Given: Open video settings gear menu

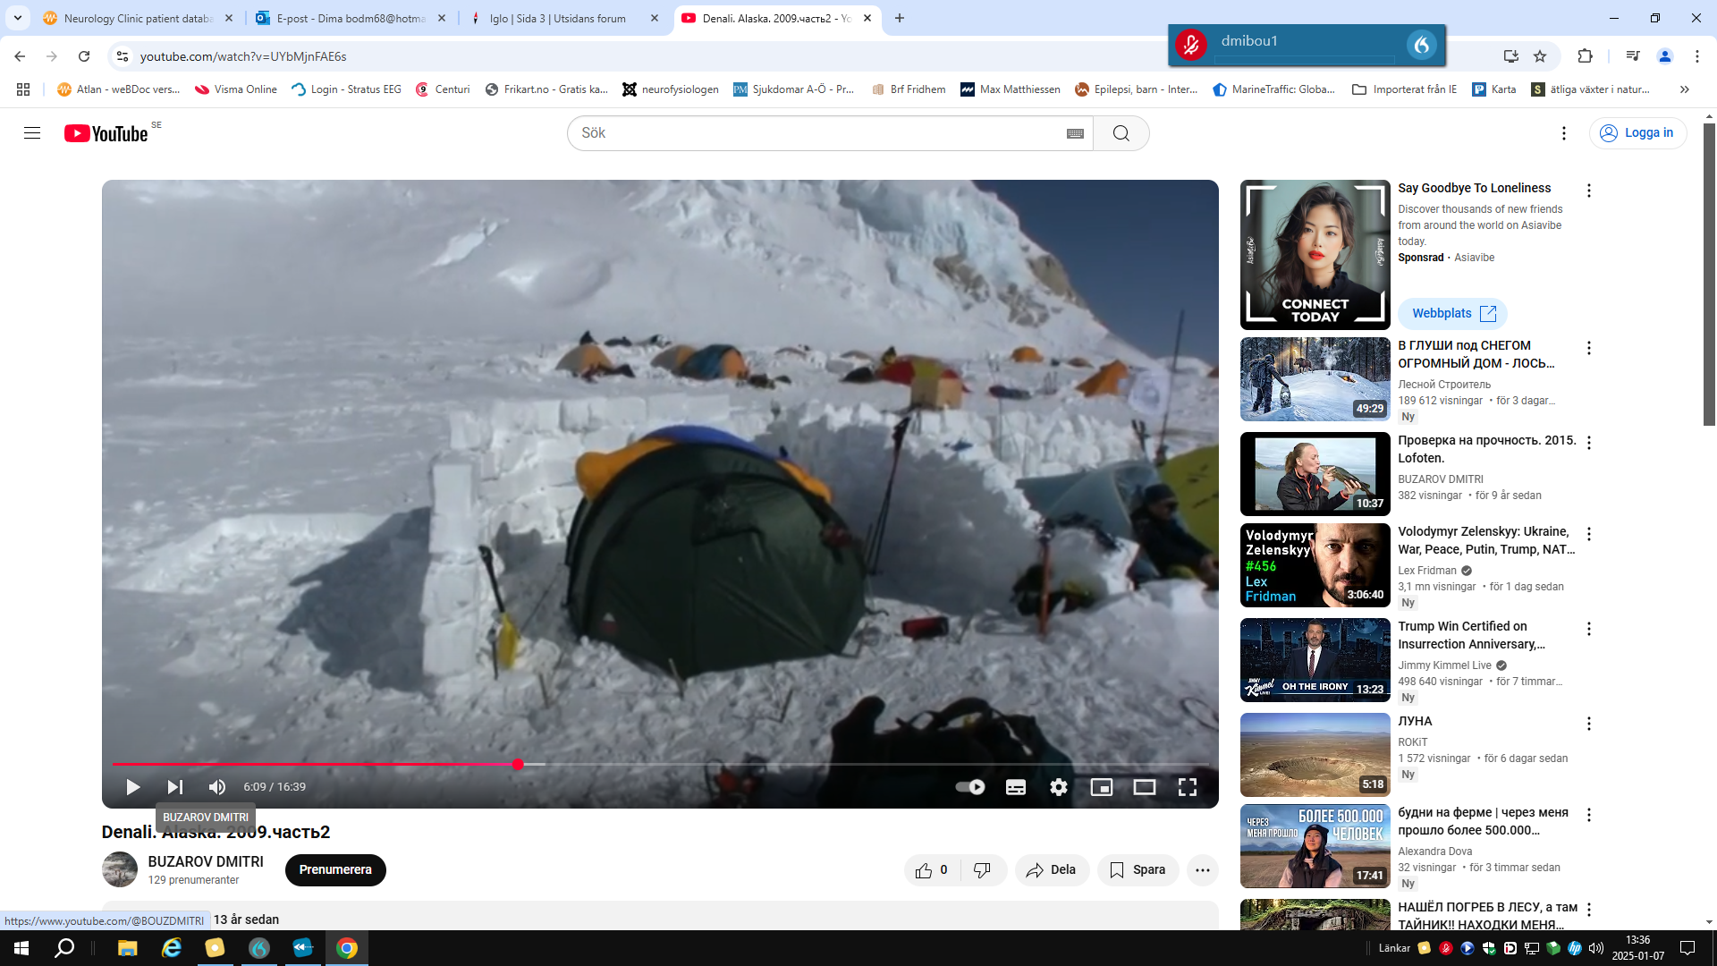Looking at the screenshot, I should 1059,787.
